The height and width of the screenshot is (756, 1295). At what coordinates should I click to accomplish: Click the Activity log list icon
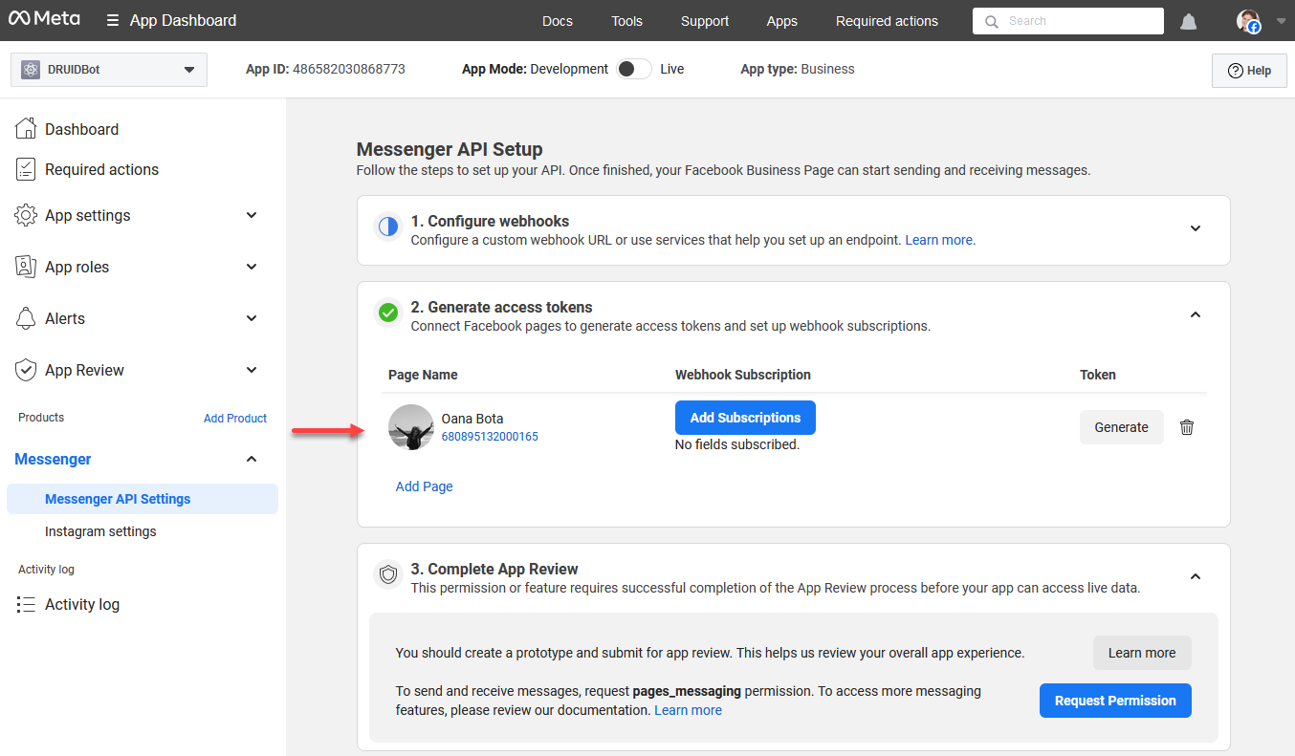coord(26,604)
